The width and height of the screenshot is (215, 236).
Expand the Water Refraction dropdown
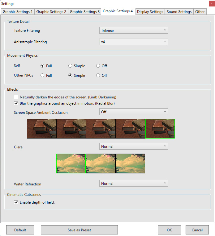click(x=134, y=183)
